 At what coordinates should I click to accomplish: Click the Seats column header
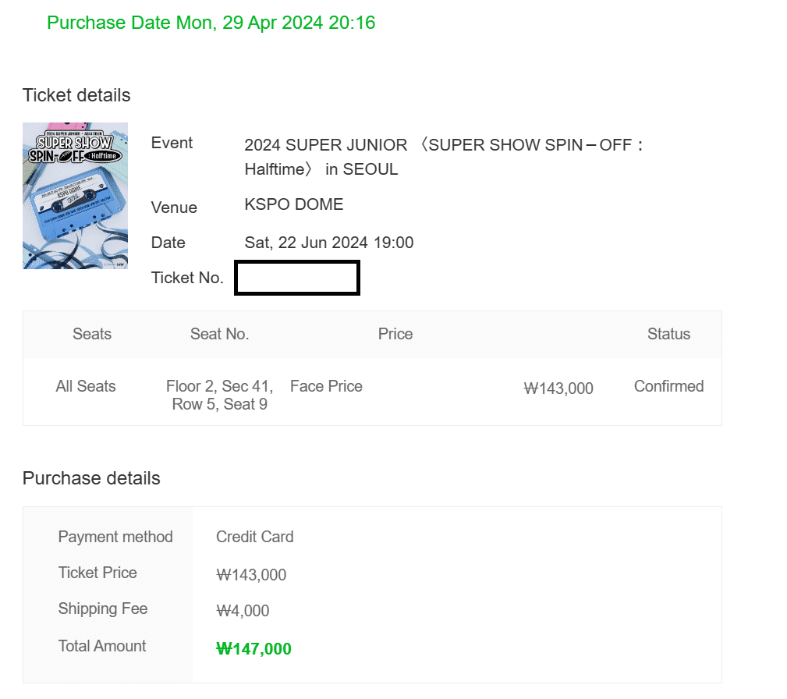(92, 334)
